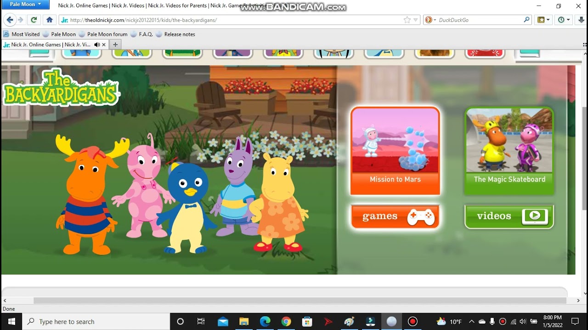Open the battery status tray icon
The image size is (588, 330).
pos(533,321)
